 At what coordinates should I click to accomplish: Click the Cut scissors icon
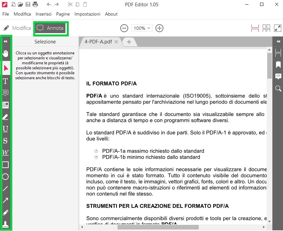(x=70, y=4)
